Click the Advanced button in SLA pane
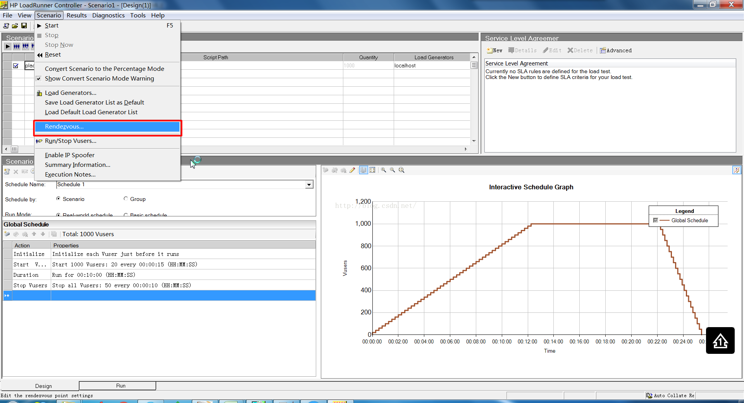This screenshot has height=403, width=744. pos(616,51)
